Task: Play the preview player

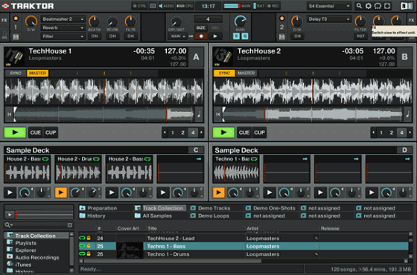Action: click(10, 215)
